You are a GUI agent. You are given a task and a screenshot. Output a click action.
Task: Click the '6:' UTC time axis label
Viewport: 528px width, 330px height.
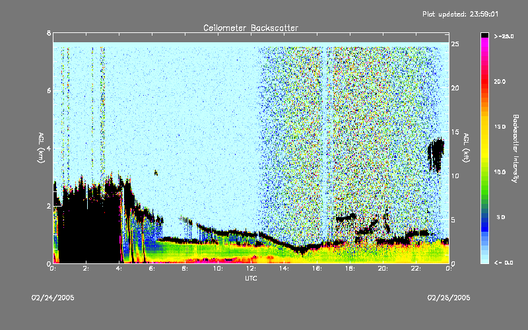(152, 269)
